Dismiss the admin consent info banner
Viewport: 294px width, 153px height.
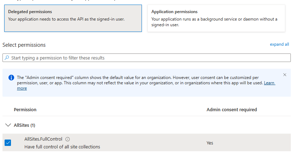pos(285,75)
